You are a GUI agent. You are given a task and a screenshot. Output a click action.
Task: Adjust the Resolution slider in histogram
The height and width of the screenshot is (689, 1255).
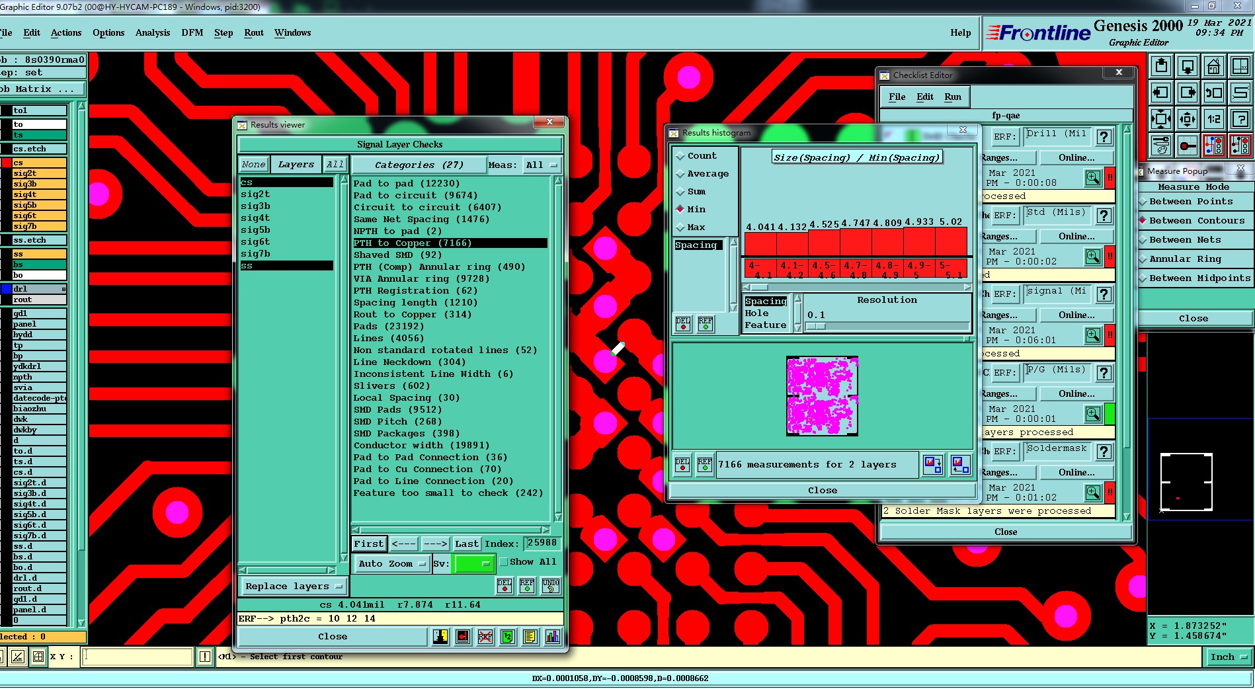point(888,326)
